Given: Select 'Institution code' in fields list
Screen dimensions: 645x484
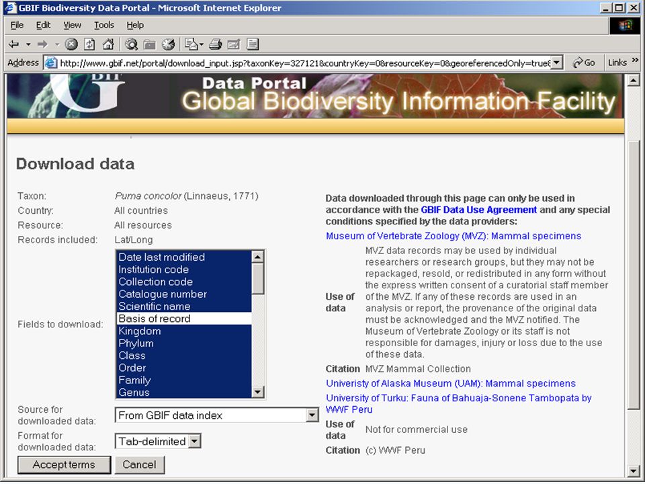Looking at the screenshot, I should (184, 269).
